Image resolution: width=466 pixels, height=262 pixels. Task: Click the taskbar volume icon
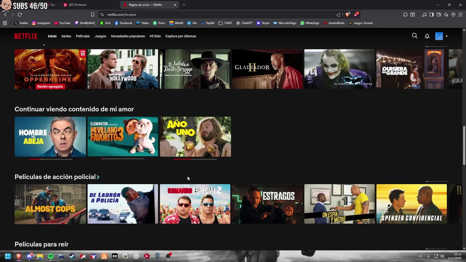(x=442, y=256)
